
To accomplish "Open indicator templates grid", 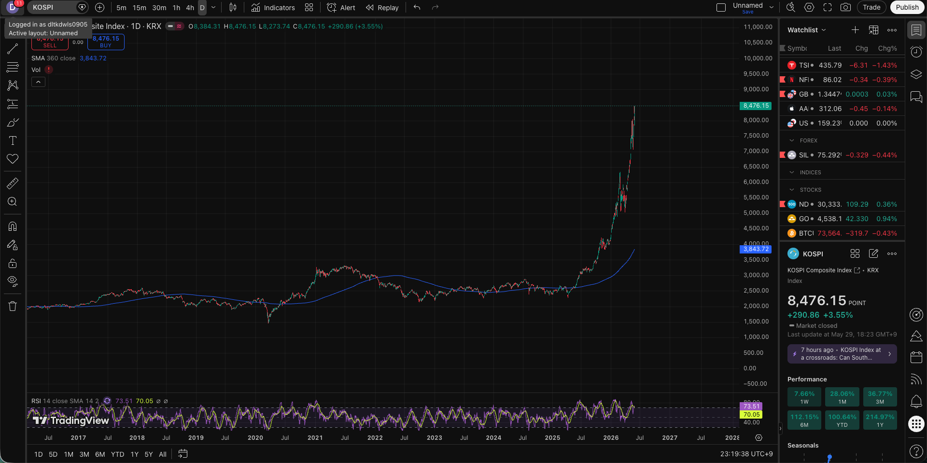I will pos(309,7).
